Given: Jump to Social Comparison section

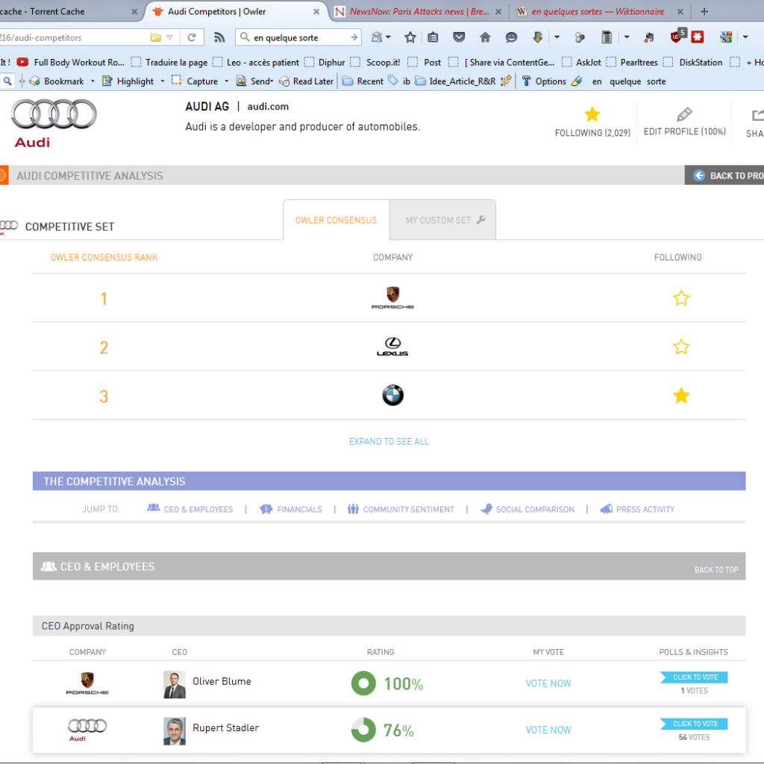Looking at the screenshot, I should click(x=527, y=509).
